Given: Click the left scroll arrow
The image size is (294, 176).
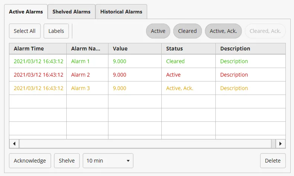Looking at the screenshot, I should point(14,143).
